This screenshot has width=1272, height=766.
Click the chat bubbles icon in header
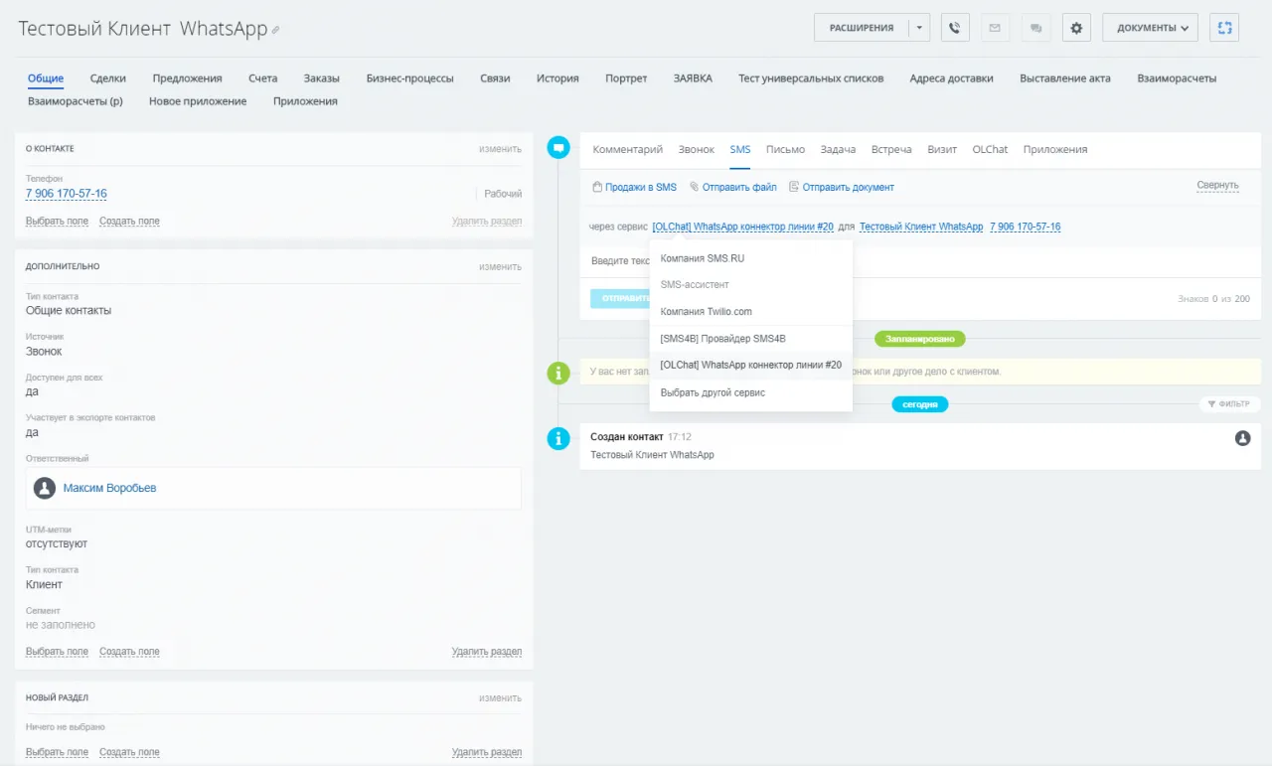tap(1035, 28)
